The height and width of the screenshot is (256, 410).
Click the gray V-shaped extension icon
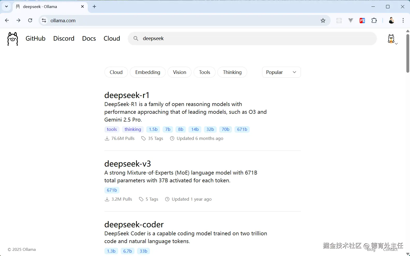351,20
